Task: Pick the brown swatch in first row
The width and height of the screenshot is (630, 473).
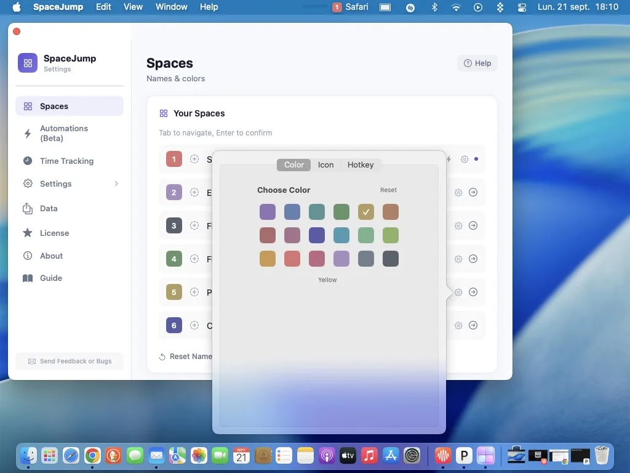Action: coord(391,212)
